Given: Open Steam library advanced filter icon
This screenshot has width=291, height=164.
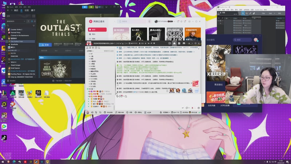Looking at the screenshot, I should [33, 26].
